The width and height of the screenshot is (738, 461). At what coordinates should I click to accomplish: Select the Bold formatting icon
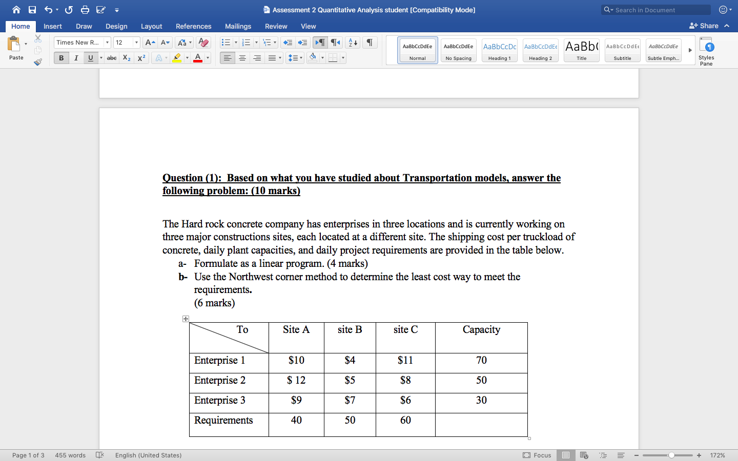click(61, 58)
